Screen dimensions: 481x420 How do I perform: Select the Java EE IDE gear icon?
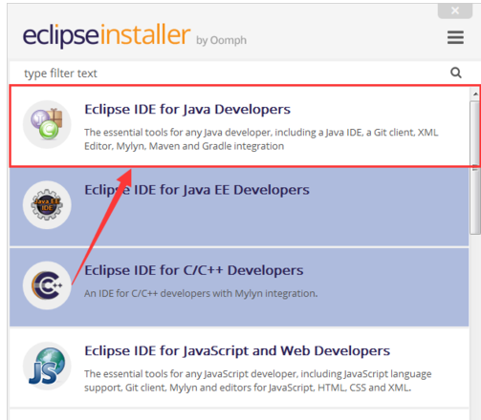click(x=47, y=205)
